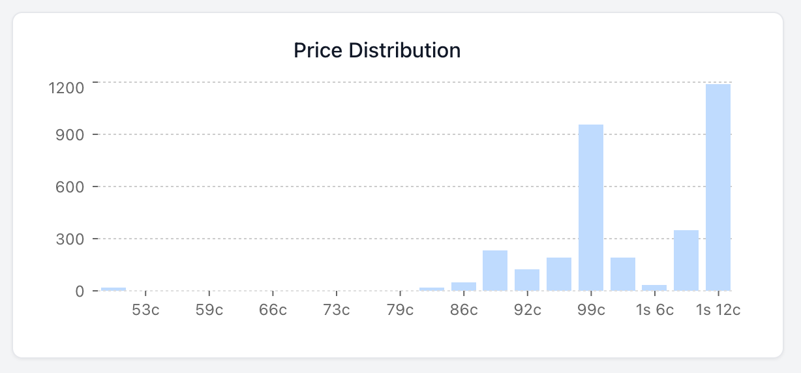Click the 73c x-axis label
Screen dimensions: 801x373
(337, 310)
